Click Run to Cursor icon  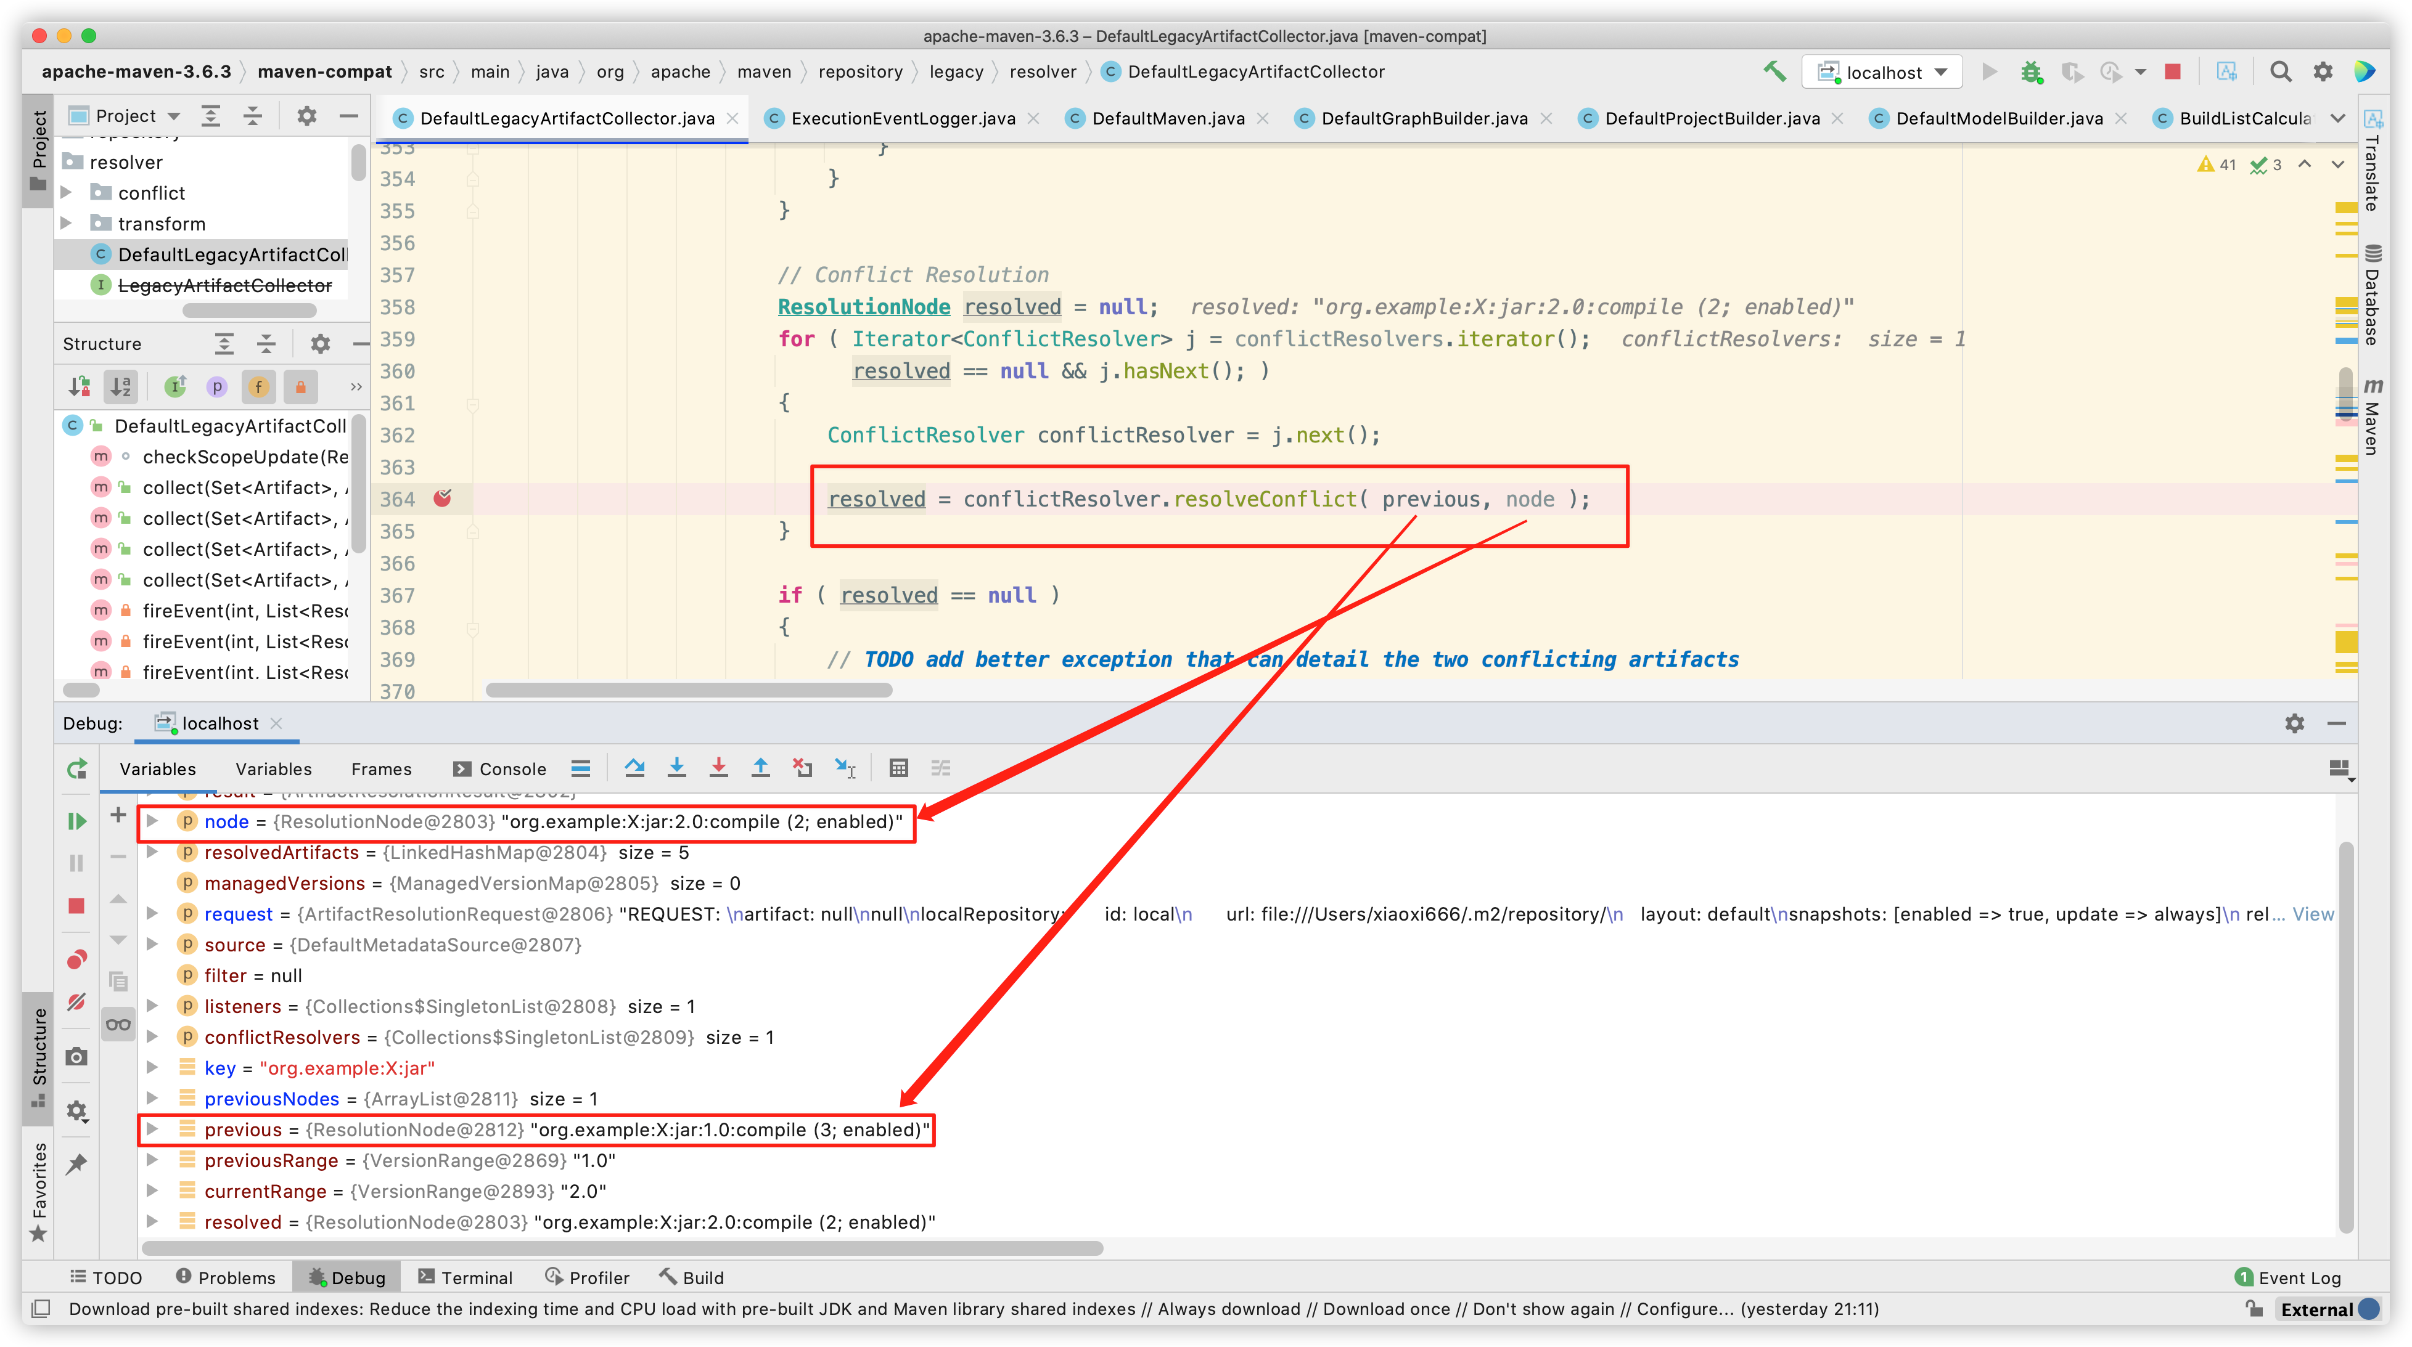(845, 768)
